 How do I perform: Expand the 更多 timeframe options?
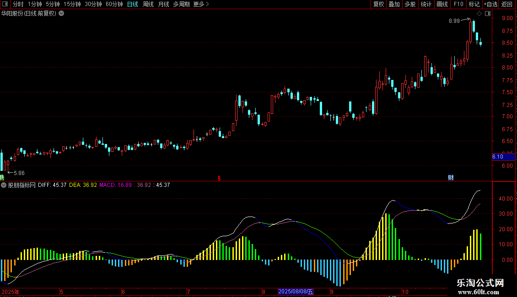(x=201, y=4)
